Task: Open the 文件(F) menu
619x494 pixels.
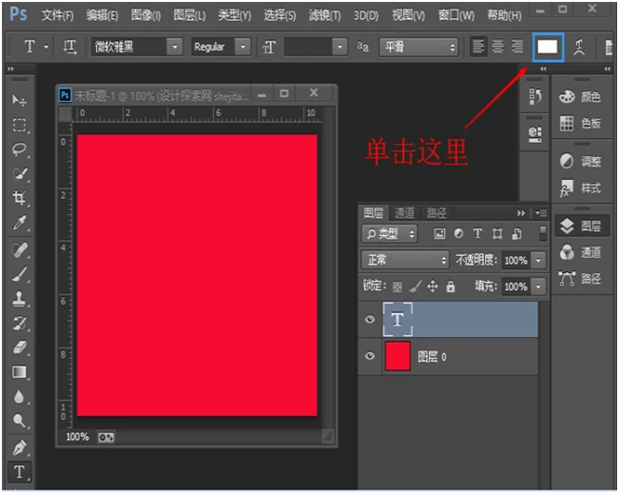Action: [58, 15]
